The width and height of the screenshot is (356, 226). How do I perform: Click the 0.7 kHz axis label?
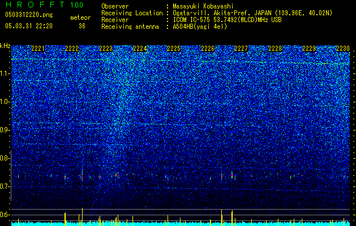5,186
